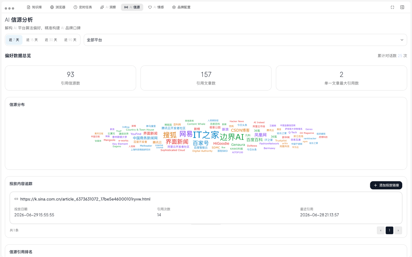Click Key Element in the word cloud

120,144
